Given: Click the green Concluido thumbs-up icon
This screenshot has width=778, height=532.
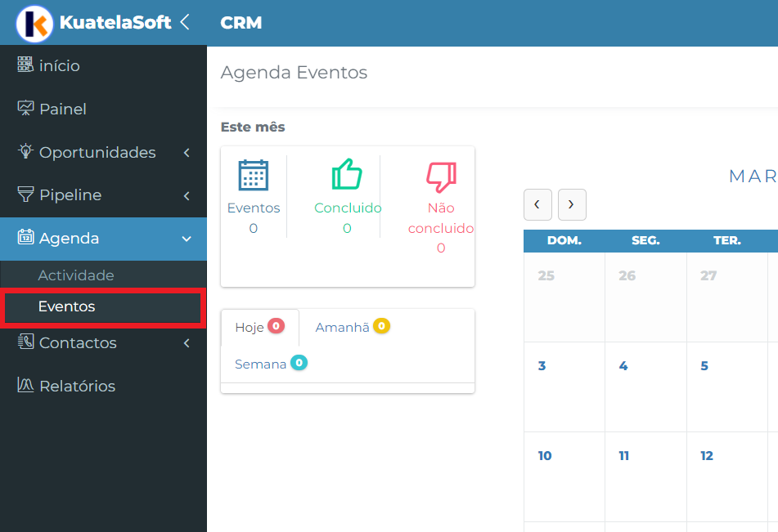Looking at the screenshot, I should pos(347,174).
